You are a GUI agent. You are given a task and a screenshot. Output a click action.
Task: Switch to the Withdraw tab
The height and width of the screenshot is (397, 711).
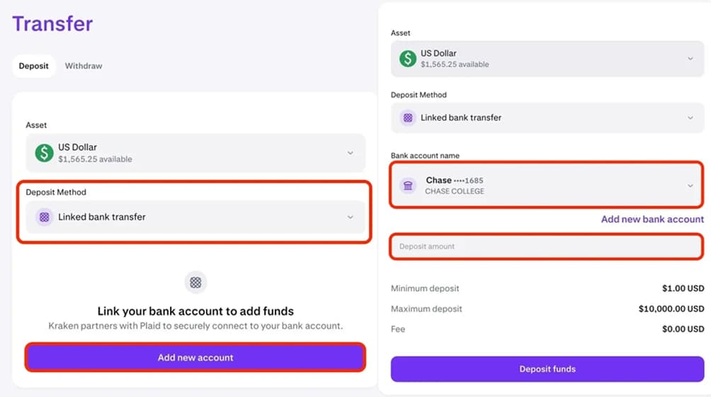point(84,66)
